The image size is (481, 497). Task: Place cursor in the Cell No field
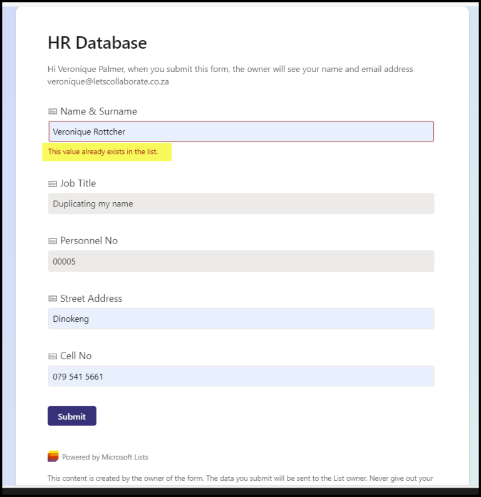[x=241, y=376]
